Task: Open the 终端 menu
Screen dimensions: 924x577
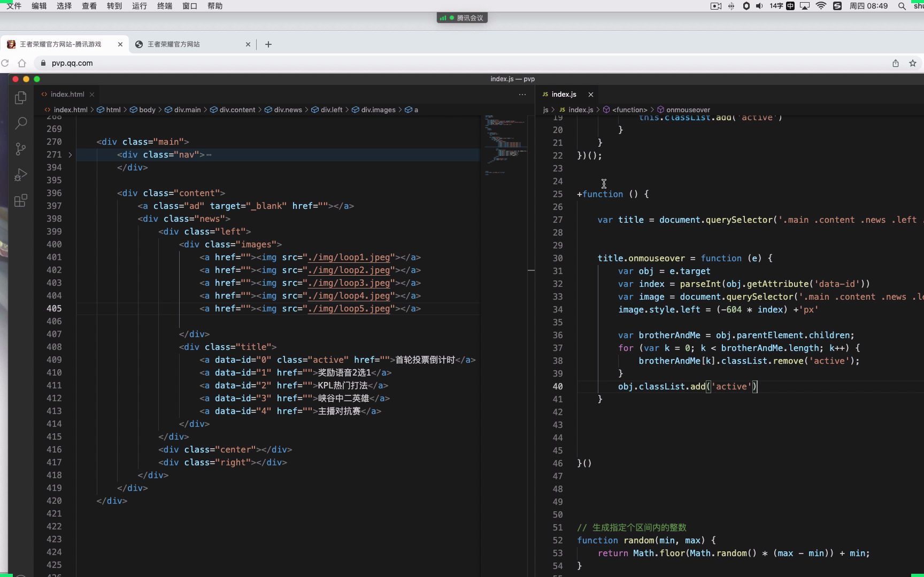Action: click(165, 6)
